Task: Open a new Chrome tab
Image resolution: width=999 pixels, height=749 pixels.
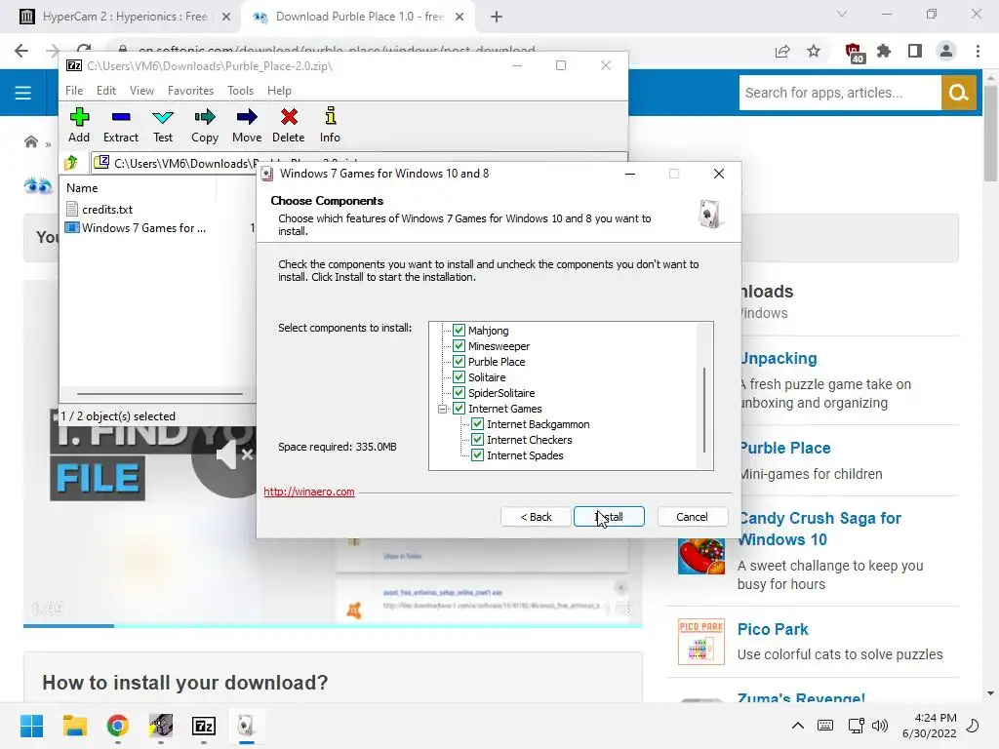Action: (497, 17)
